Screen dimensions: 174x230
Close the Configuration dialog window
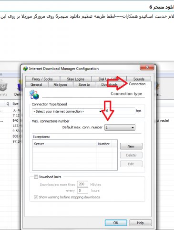coord(147,67)
